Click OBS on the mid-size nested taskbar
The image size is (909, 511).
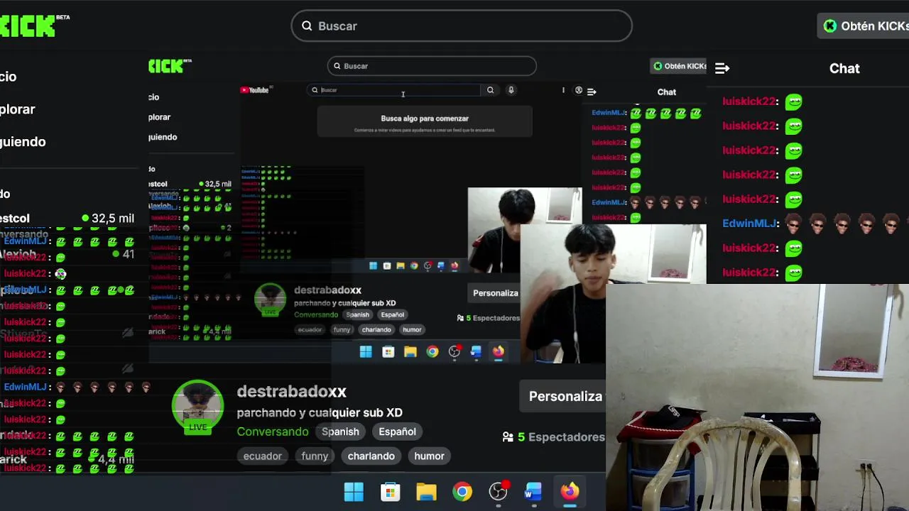point(454,351)
